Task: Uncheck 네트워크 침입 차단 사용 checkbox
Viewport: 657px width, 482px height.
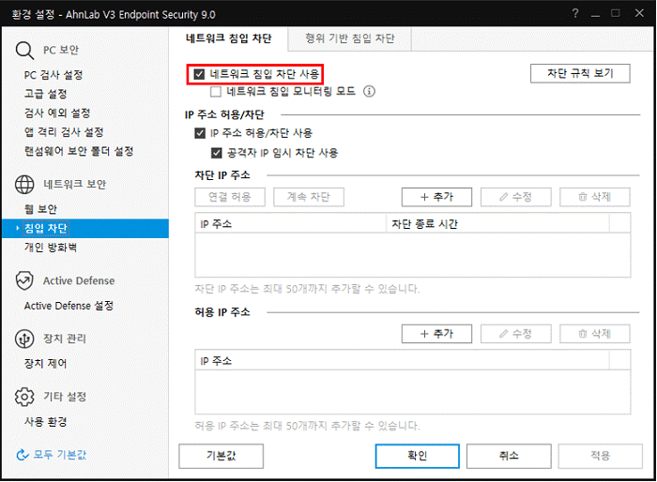Action: [x=199, y=74]
